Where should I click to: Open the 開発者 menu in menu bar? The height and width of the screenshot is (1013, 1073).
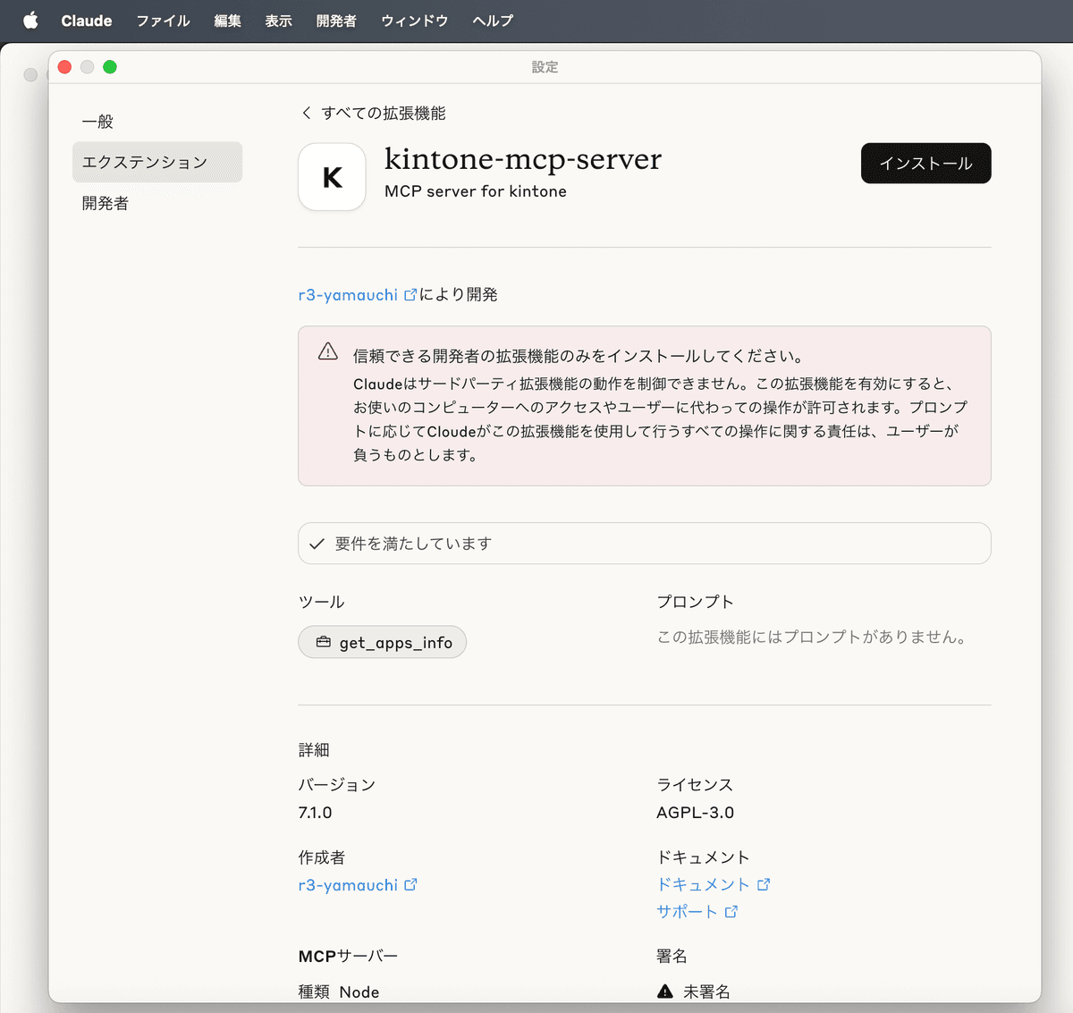coord(336,21)
